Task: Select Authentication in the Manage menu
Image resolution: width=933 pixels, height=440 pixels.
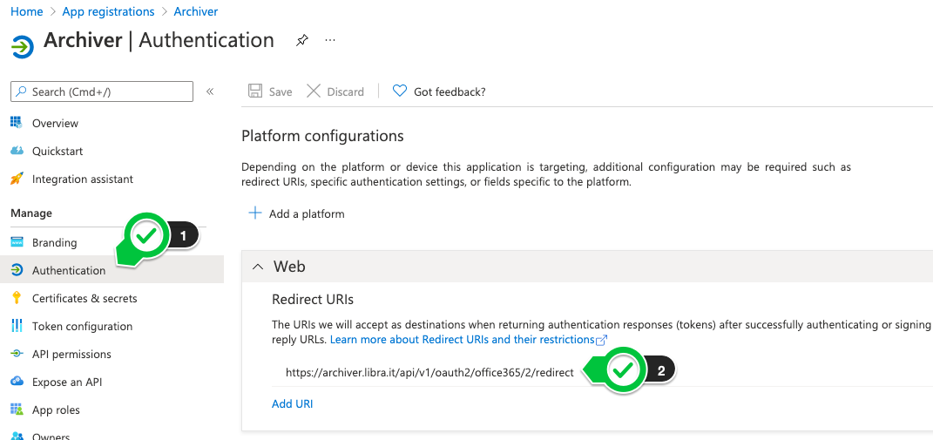Action: tap(69, 270)
